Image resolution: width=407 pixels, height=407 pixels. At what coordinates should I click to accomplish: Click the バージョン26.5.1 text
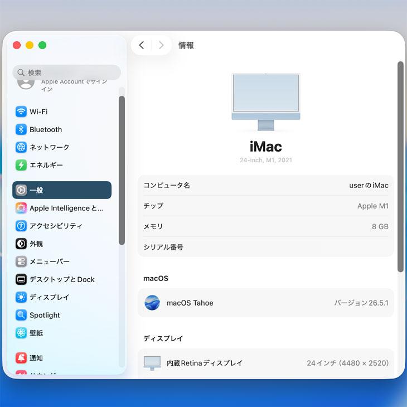pyautogui.click(x=361, y=303)
